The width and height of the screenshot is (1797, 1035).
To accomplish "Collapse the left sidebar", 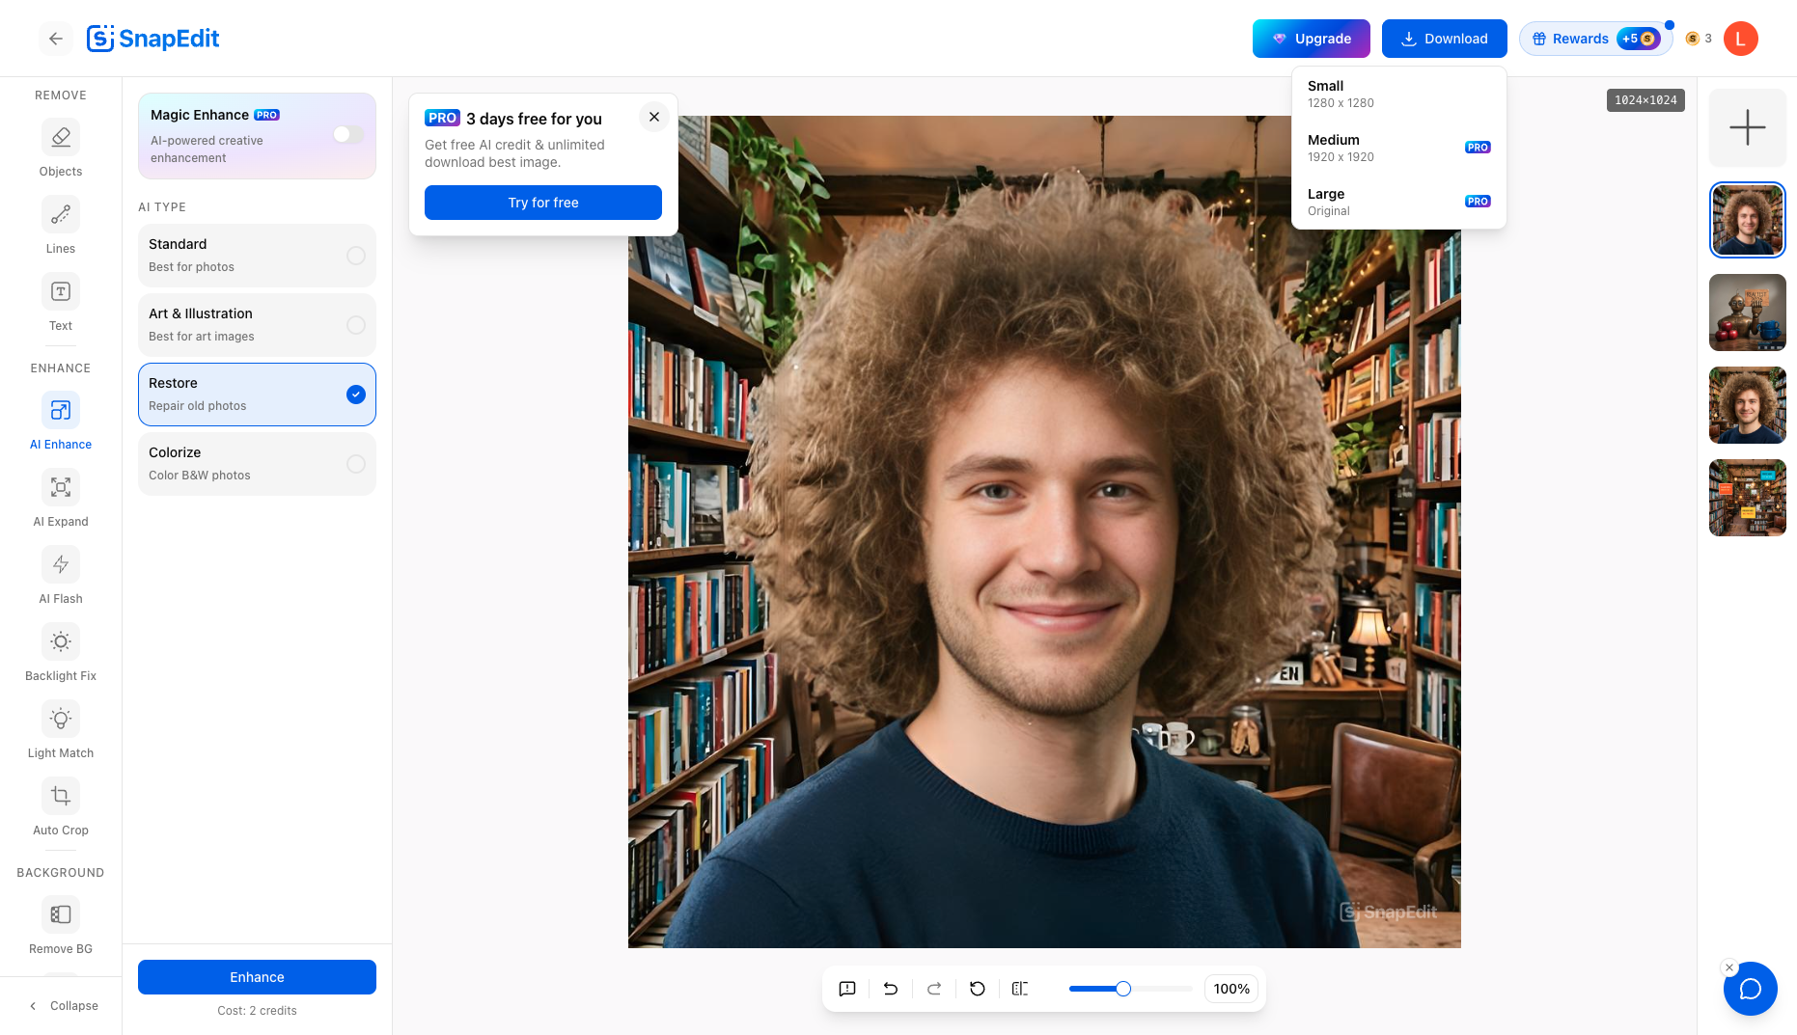I will (x=64, y=1006).
